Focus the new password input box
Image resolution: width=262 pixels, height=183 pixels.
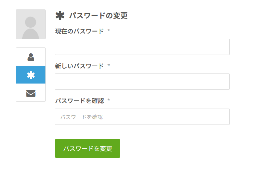pos(142,82)
